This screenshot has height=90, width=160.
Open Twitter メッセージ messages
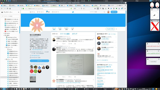click(55, 12)
